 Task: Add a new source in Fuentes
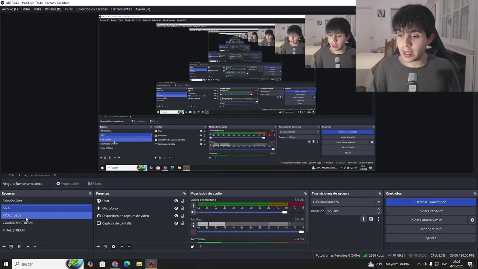click(98, 247)
